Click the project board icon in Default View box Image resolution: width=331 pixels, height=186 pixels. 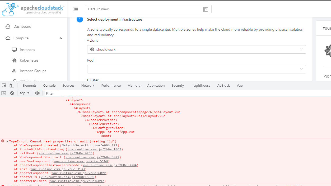click(x=206, y=9)
